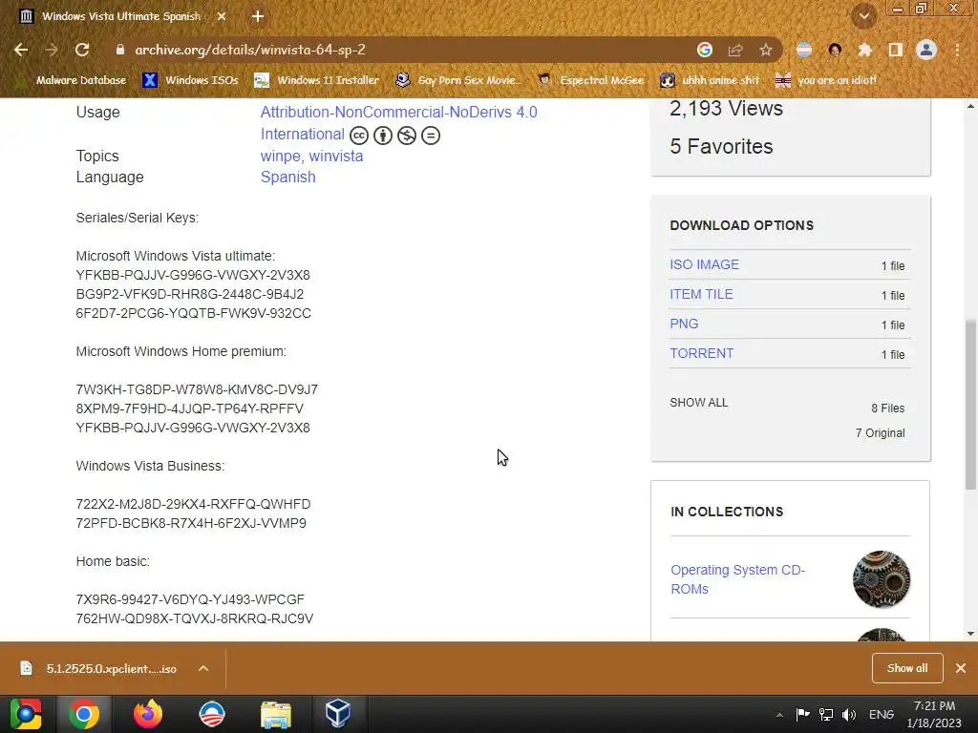Open the Attribution-NonCommercial-NoDerivs 4.0 license link
Image resolution: width=978 pixels, height=733 pixels.
coord(398,123)
